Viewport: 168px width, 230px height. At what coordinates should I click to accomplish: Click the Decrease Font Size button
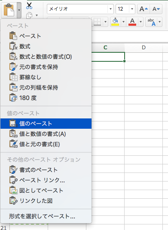[x=156, y=9]
